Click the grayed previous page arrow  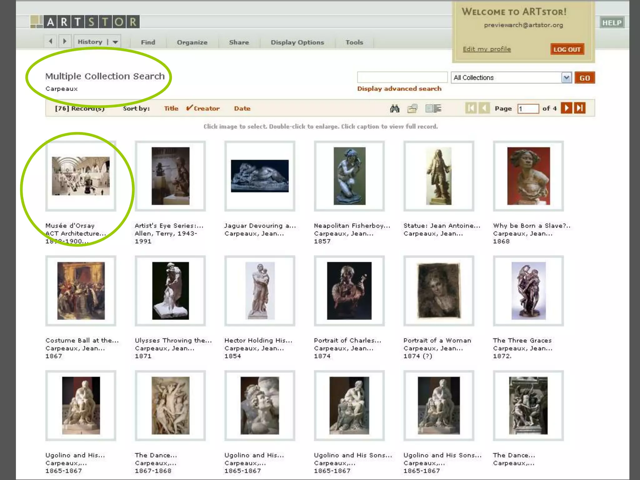pyautogui.click(x=484, y=108)
